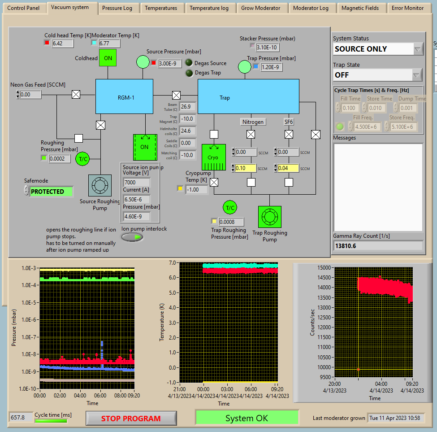Click the red Cold head Temp color swatch

(x=47, y=43)
